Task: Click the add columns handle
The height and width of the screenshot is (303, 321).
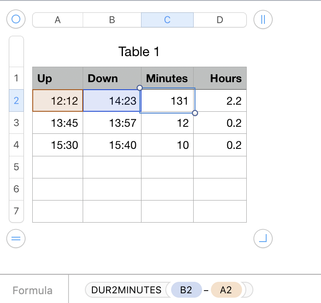Action: [263, 19]
